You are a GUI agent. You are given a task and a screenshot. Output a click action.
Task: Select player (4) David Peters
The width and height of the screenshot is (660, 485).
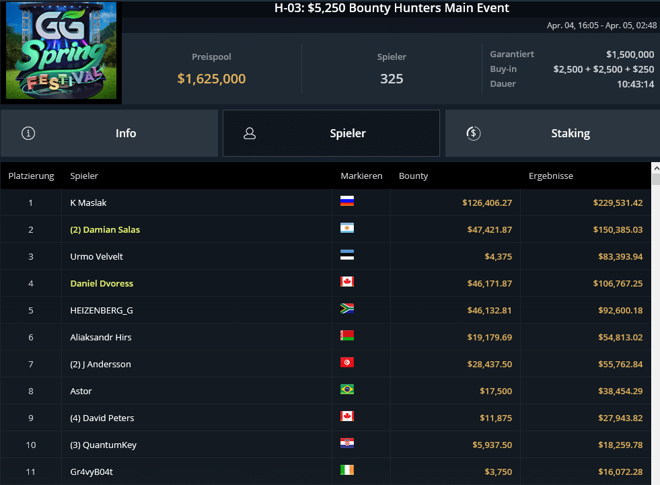click(102, 418)
